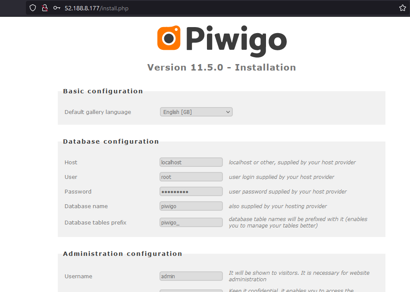Click the saved logins key icon
410x292 pixels.
coord(56,8)
